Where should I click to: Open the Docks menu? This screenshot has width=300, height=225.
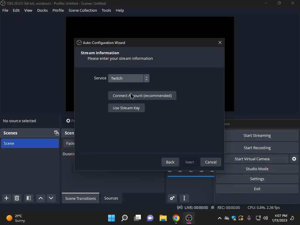pyautogui.click(x=42, y=10)
